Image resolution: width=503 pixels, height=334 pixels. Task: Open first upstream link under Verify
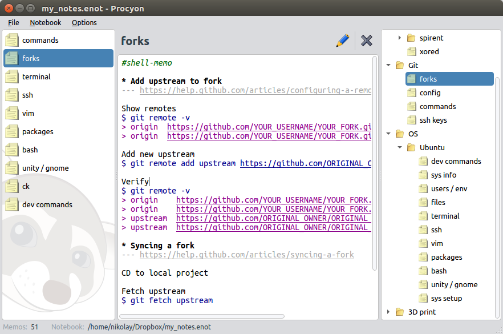coord(274,218)
